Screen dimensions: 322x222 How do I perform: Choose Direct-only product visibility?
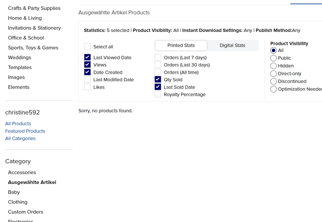click(274, 74)
